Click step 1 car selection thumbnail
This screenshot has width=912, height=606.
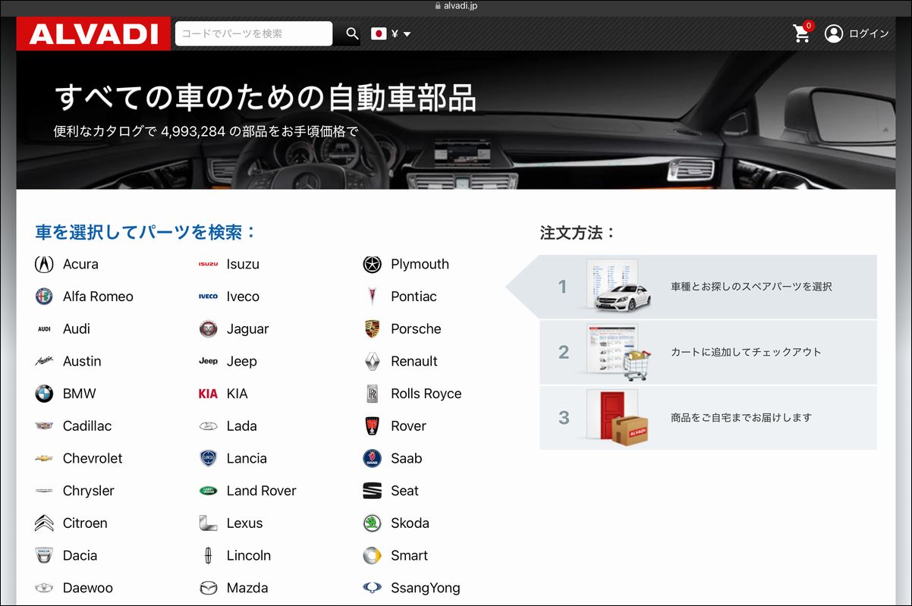618,286
